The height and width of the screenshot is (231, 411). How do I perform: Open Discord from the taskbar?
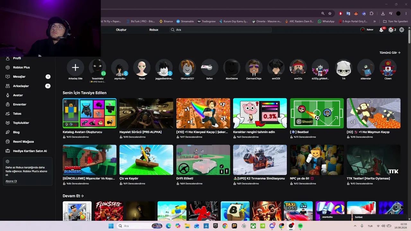click(272, 226)
